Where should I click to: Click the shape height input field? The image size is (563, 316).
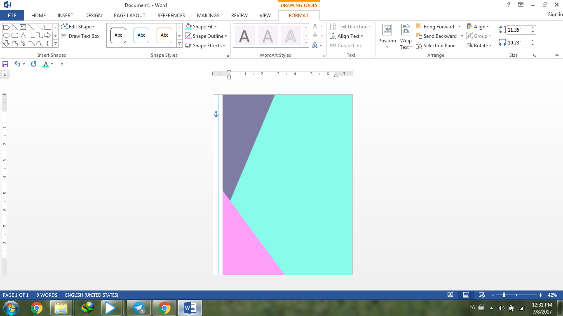point(518,30)
